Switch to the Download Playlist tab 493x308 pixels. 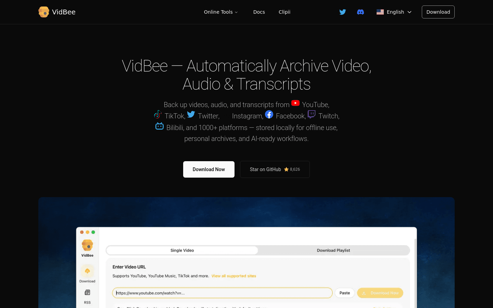tap(333, 250)
